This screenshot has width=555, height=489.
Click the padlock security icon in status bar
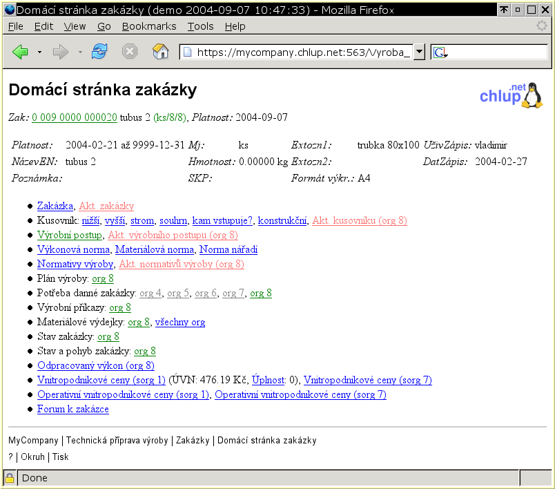pyautogui.click(x=10, y=478)
